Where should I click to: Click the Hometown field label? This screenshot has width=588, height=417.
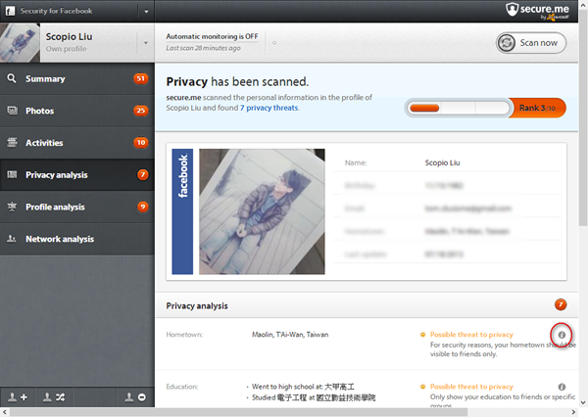click(184, 335)
